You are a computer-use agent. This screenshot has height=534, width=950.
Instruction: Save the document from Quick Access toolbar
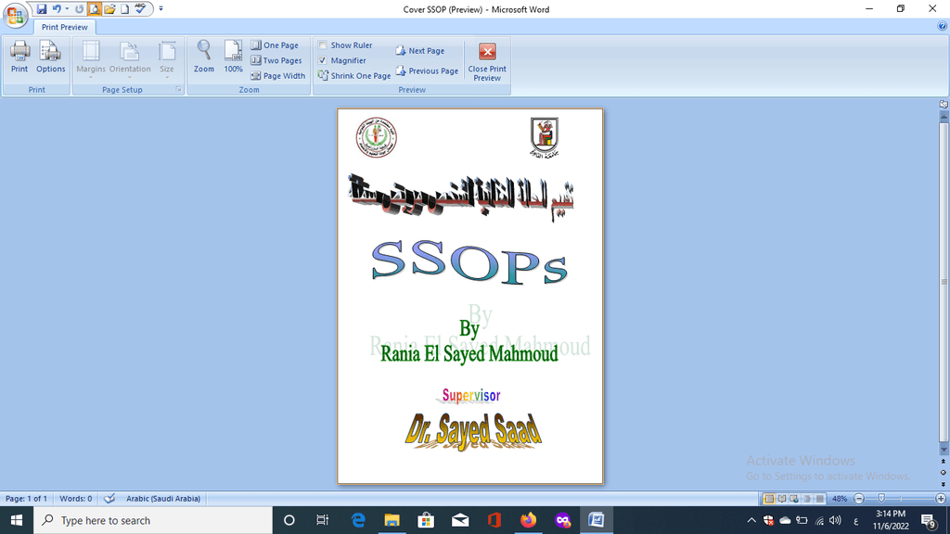41,9
